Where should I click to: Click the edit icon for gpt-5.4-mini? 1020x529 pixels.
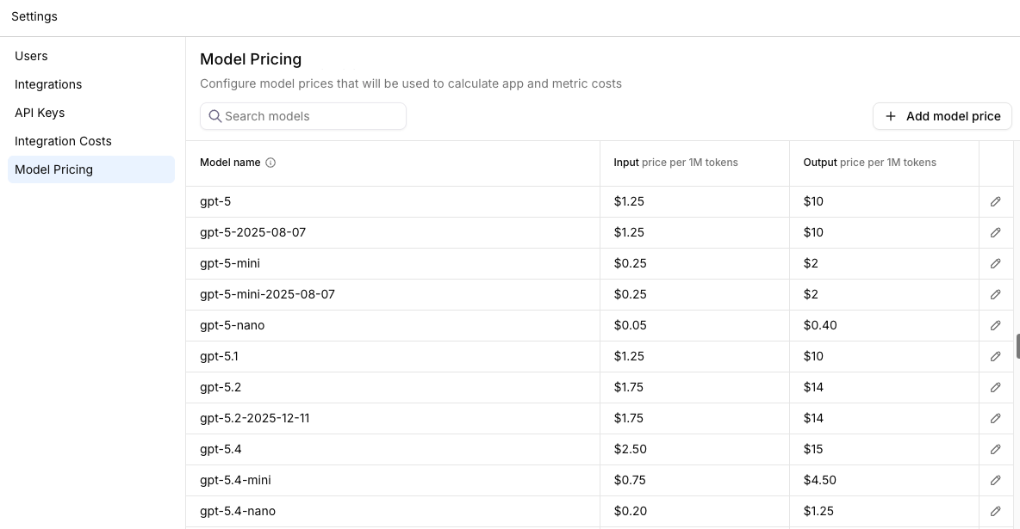(995, 481)
